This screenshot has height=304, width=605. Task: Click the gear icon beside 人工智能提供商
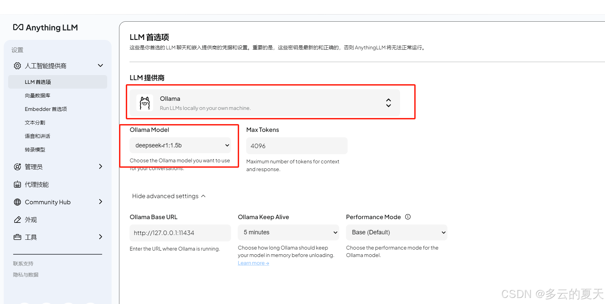coord(17,66)
